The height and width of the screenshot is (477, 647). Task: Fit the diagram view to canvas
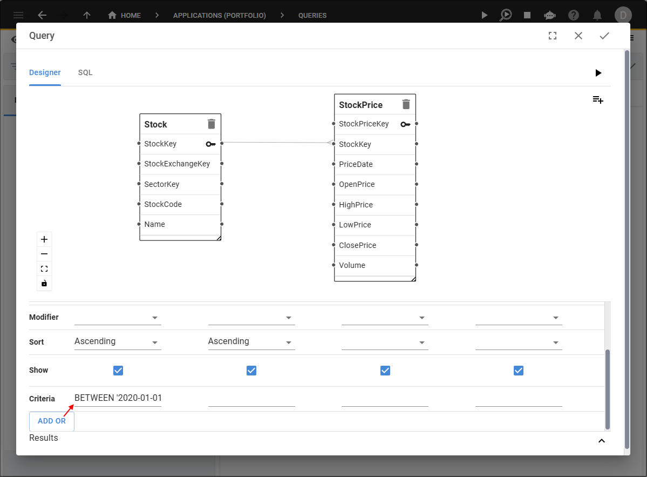(44, 269)
